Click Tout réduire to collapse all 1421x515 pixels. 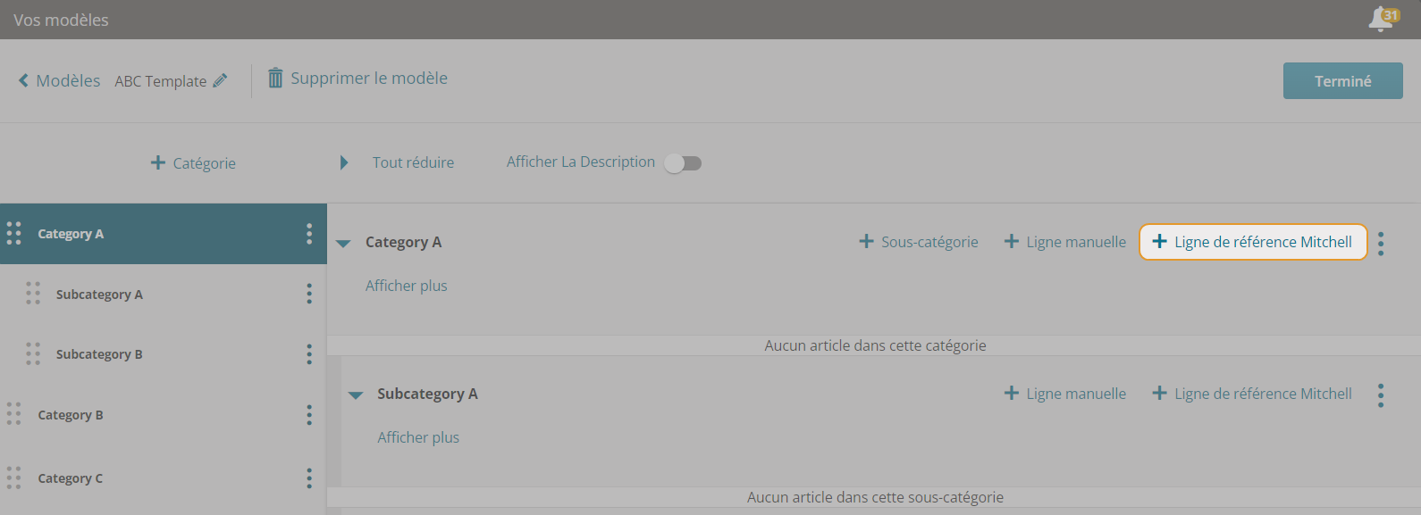[413, 162]
